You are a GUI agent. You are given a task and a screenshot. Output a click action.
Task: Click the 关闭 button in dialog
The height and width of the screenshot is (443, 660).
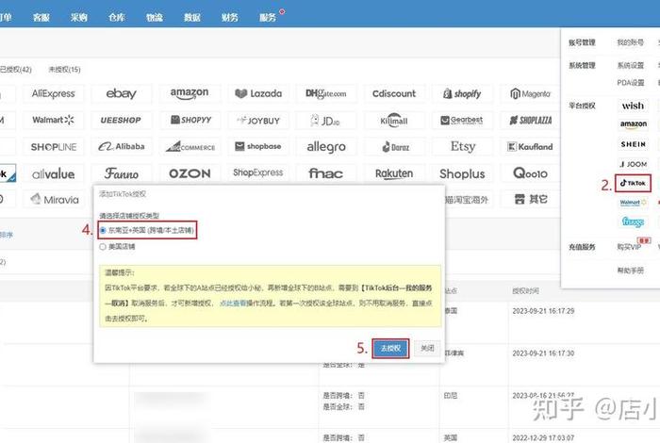tap(427, 349)
